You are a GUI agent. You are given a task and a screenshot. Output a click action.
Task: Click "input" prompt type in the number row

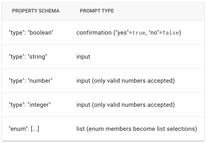click(83, 81)
